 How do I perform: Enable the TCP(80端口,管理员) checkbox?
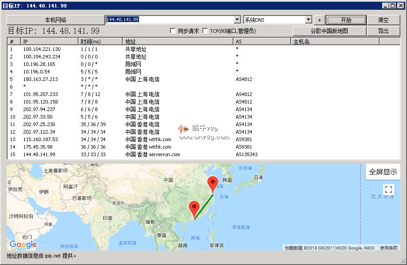(205, 31)
